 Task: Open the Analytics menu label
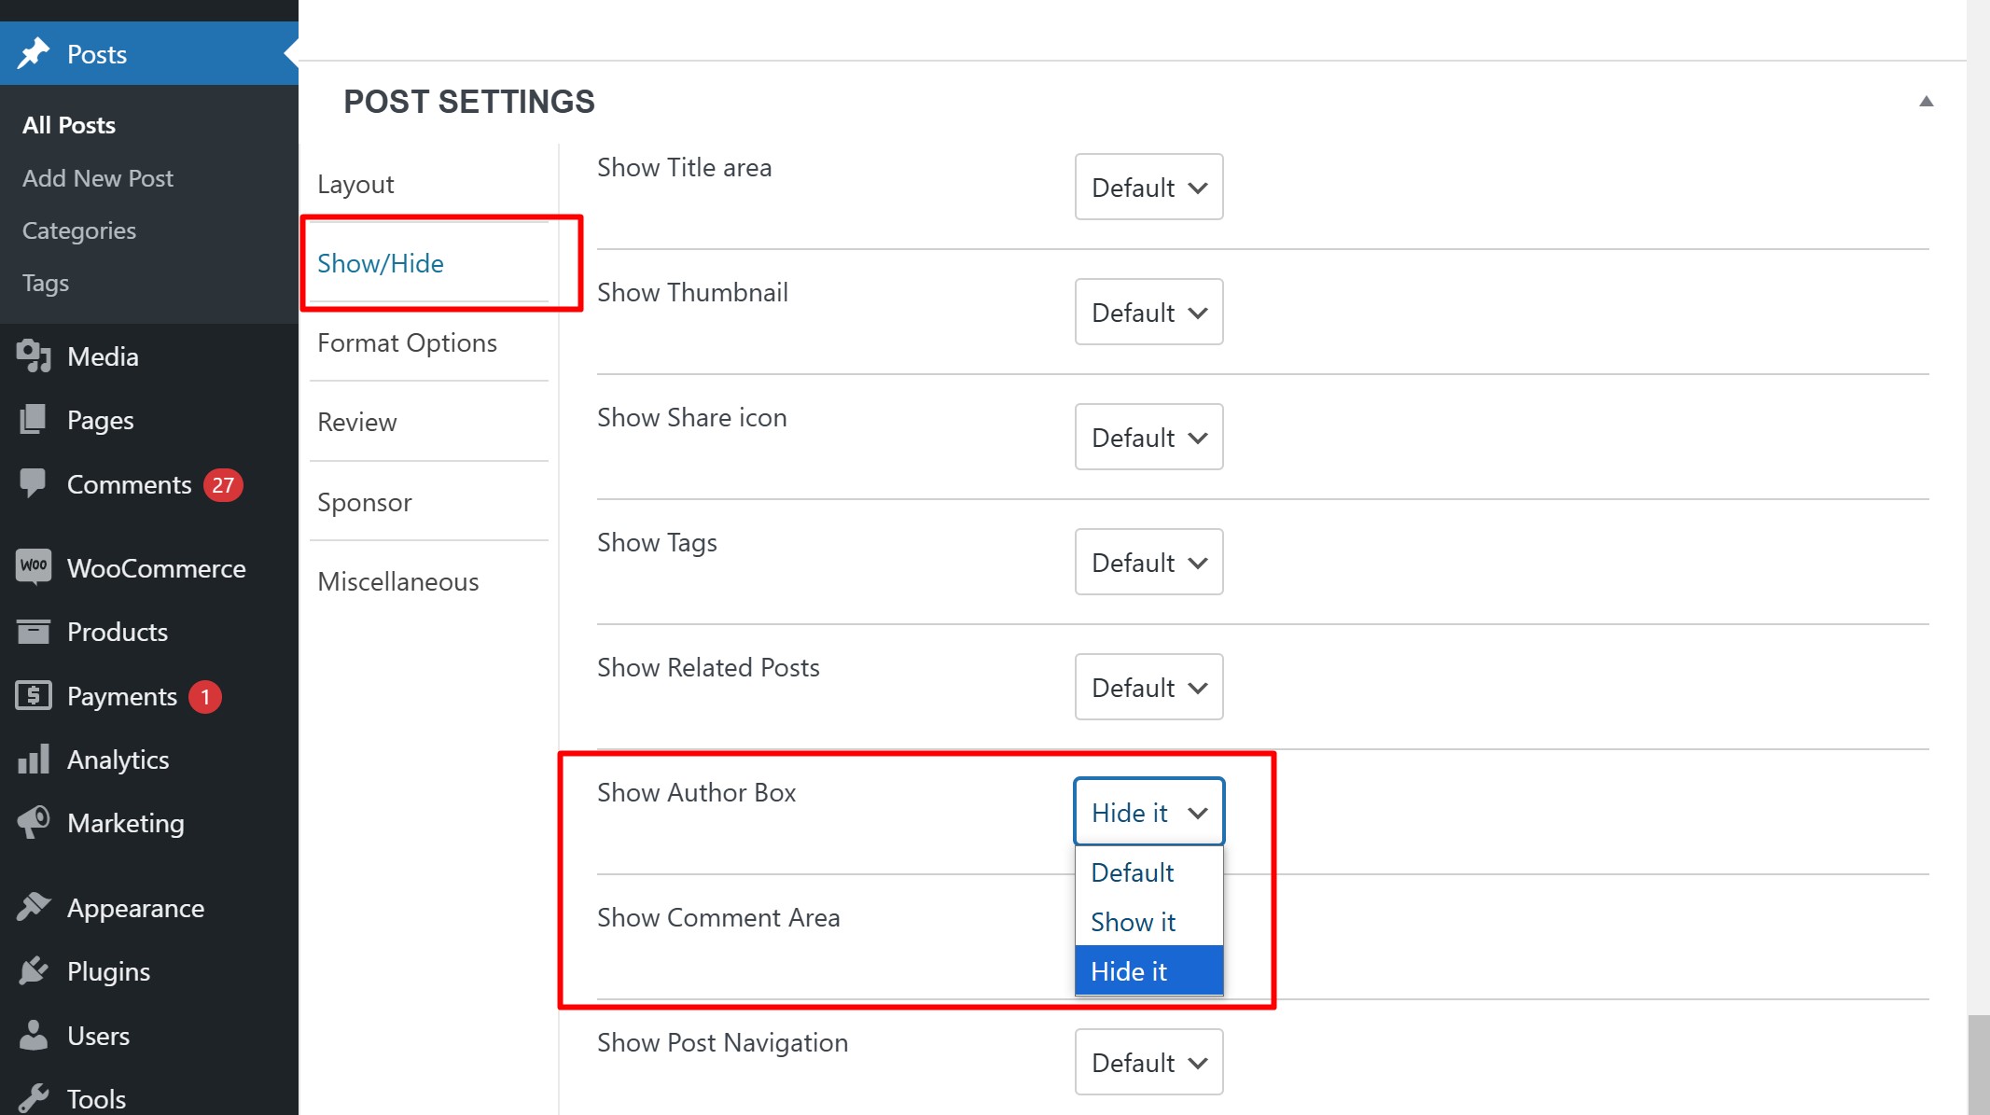[x=118, y=760]
